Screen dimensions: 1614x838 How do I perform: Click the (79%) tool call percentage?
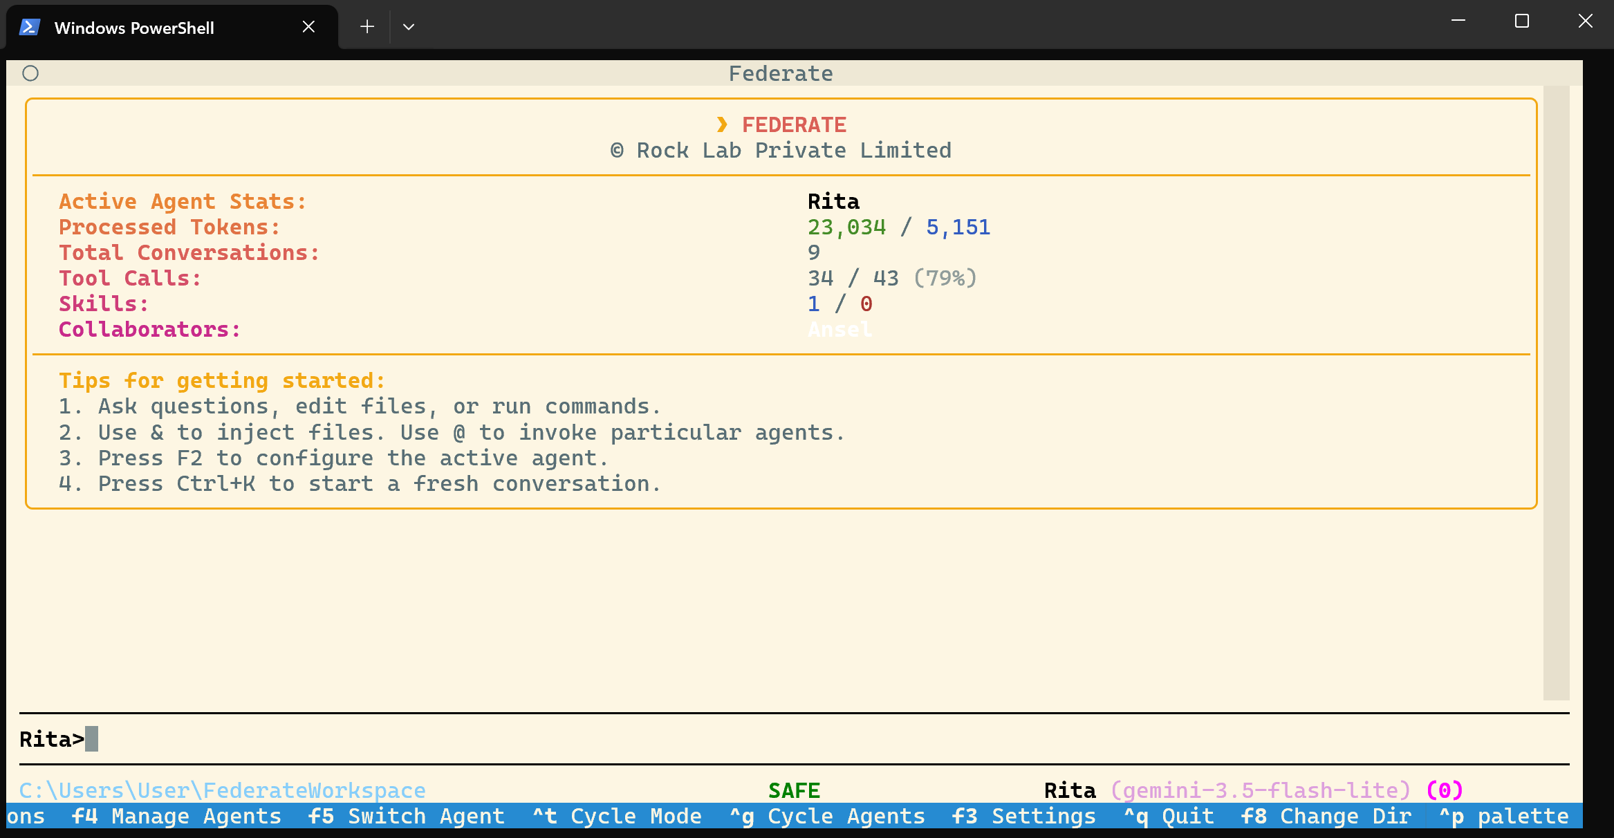point(945,278)
